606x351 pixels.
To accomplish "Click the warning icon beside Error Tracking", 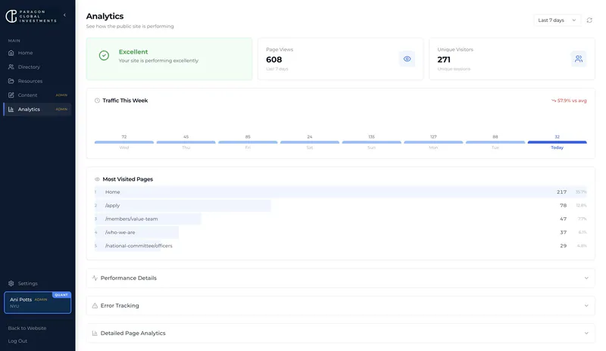I will [x=95, y=306].
